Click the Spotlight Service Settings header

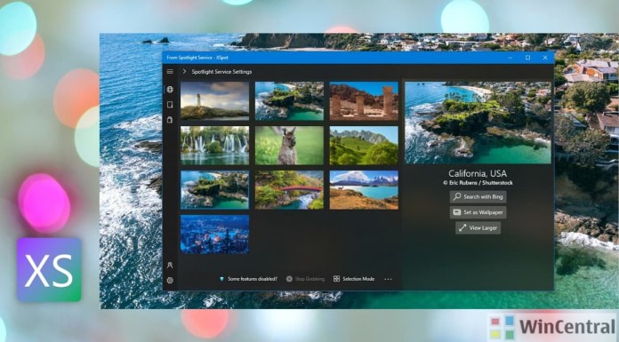221,72
